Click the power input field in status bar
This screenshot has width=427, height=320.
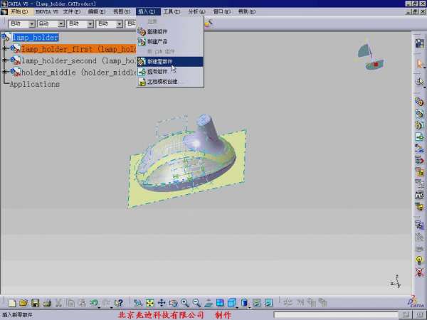click(x=335, y=315)
